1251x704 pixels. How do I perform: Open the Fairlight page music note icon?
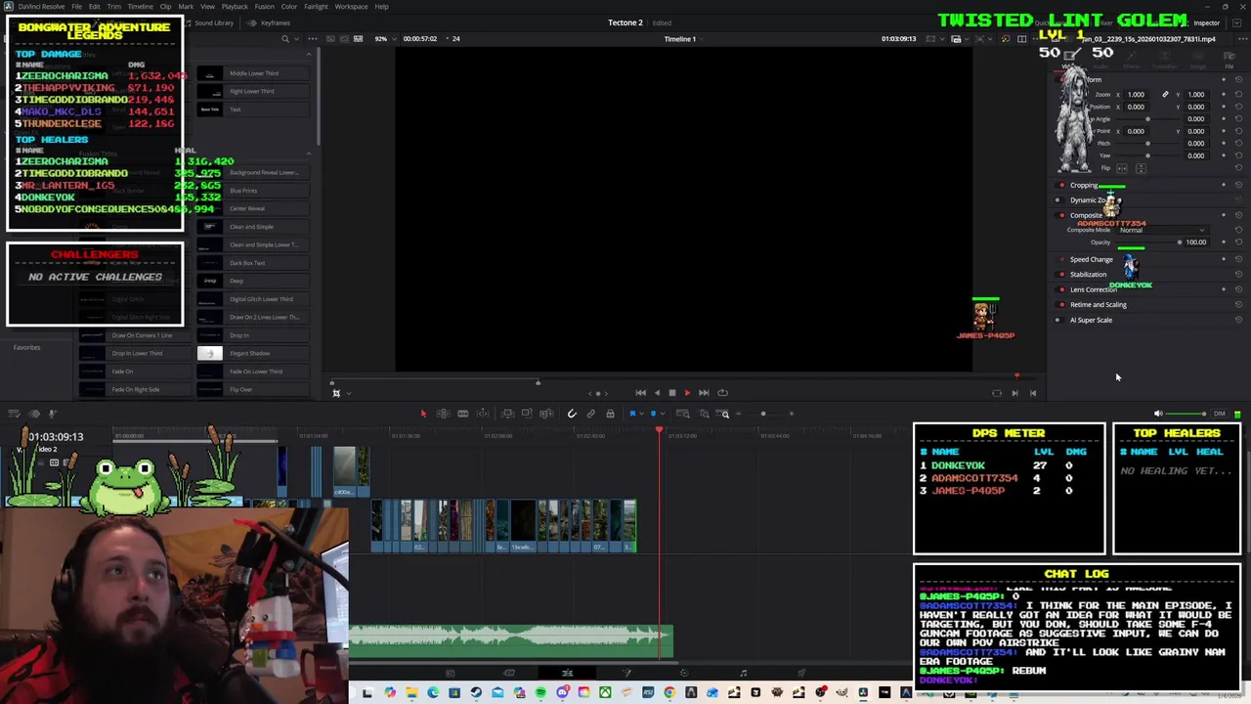click(743, 673)
